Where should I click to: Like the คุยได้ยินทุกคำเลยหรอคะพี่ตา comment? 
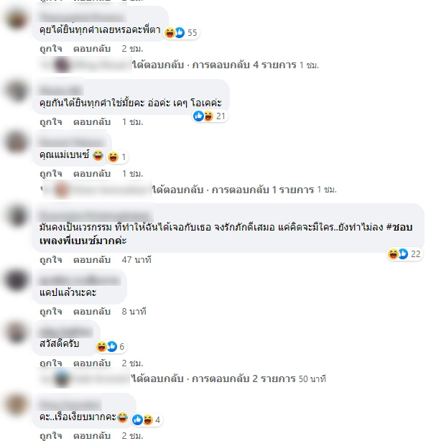point(51,49)
